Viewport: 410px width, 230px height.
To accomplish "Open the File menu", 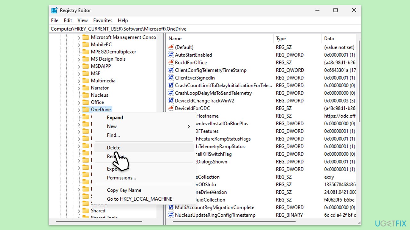I will point(55,20).
